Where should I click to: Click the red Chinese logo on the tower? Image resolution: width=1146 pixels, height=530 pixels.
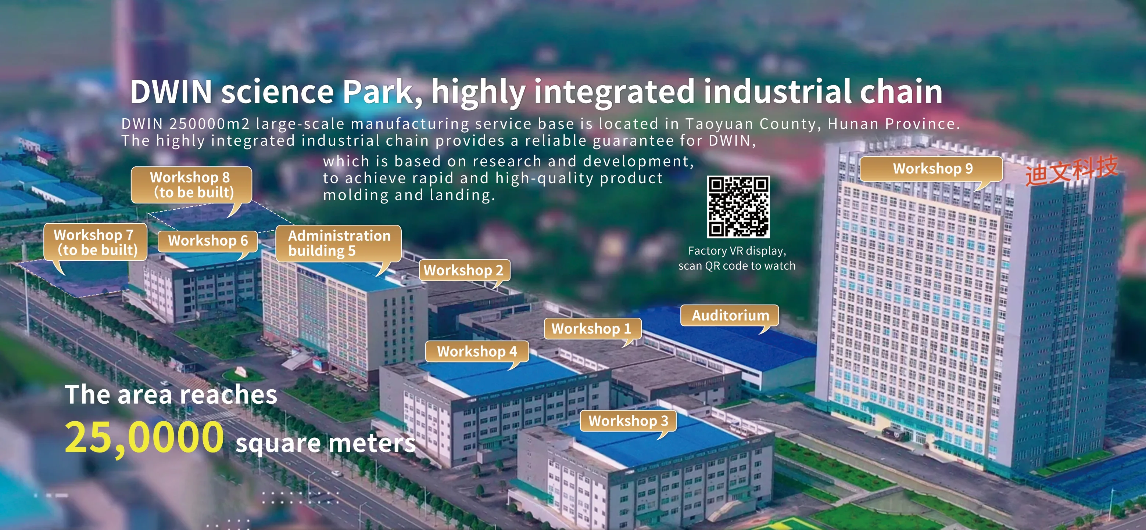(1071, 170)
